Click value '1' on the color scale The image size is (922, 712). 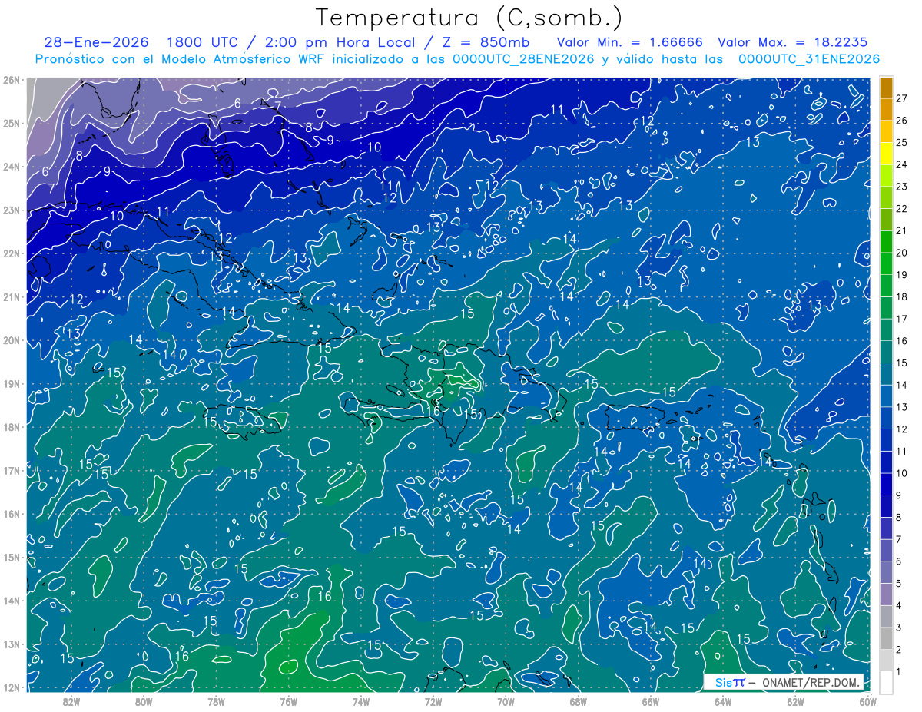pyautogui.click(x=899, y=671)
